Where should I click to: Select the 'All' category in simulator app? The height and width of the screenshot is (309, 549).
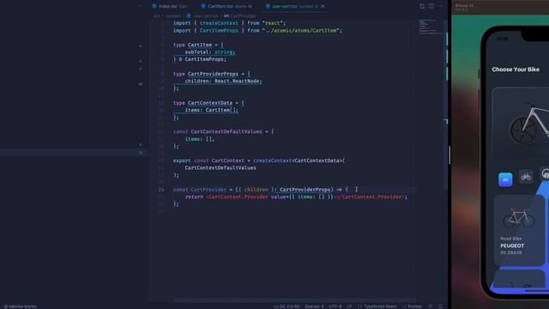505,179
